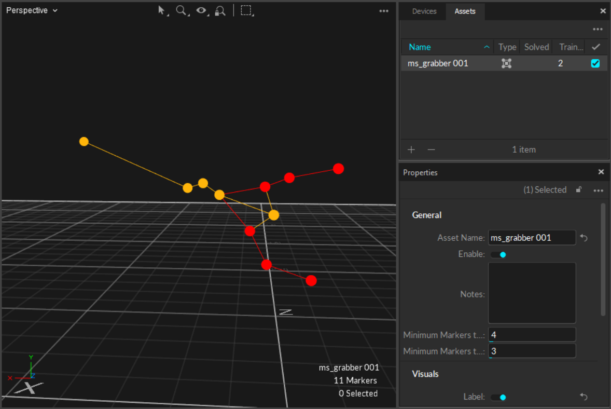Click into the Notes text box
This screenshot has width=611, height=409.
coord(532,293)
